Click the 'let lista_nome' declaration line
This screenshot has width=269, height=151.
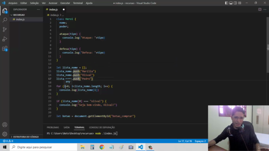(71, 68)
